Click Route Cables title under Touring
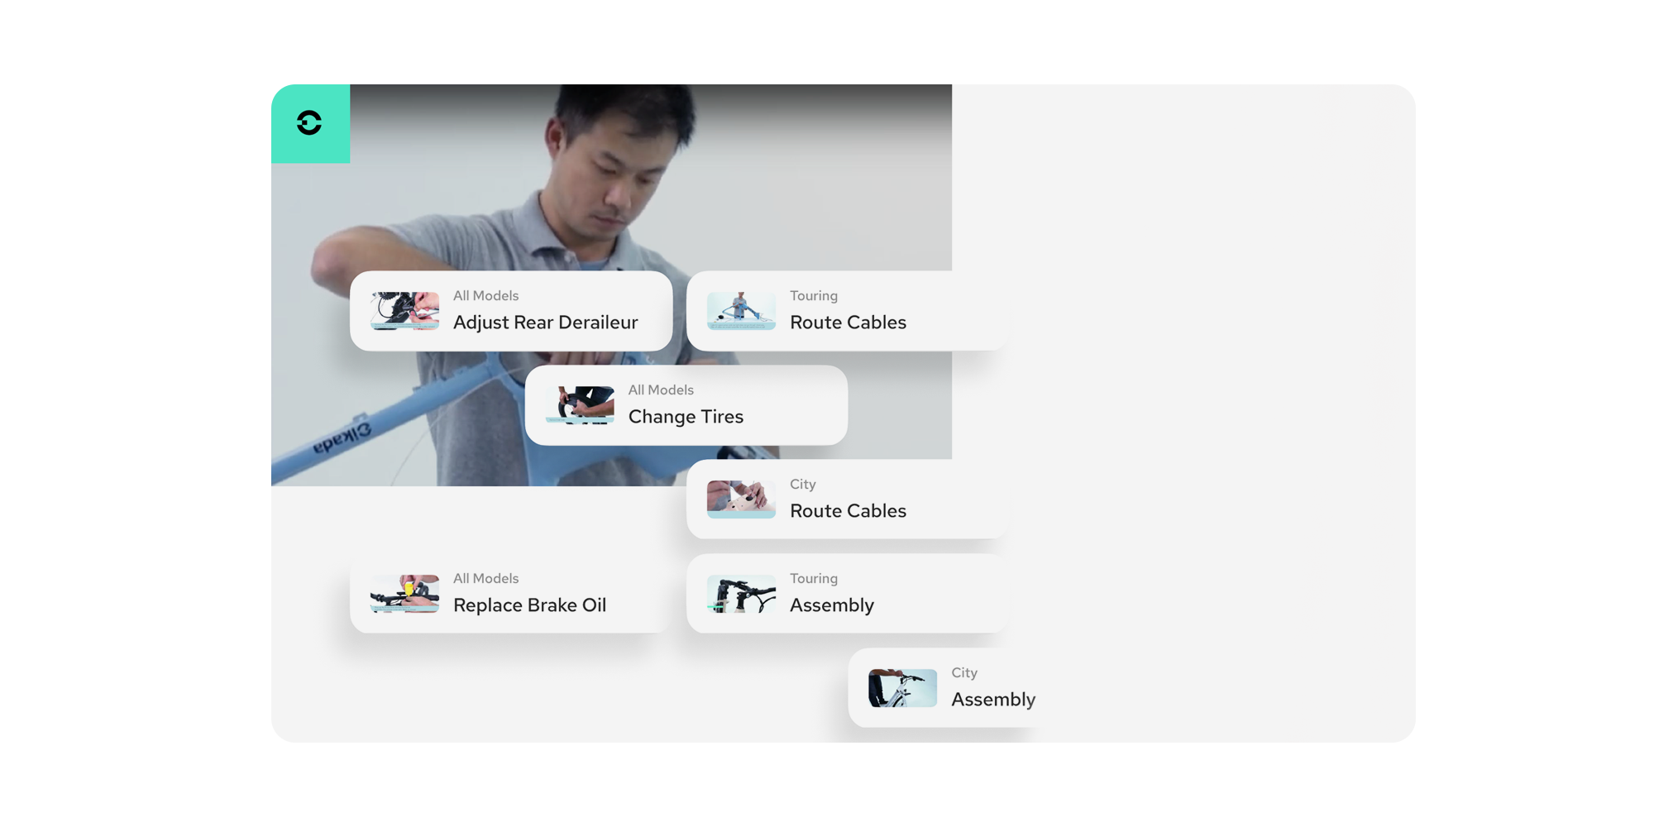 [x=848, y=323]
